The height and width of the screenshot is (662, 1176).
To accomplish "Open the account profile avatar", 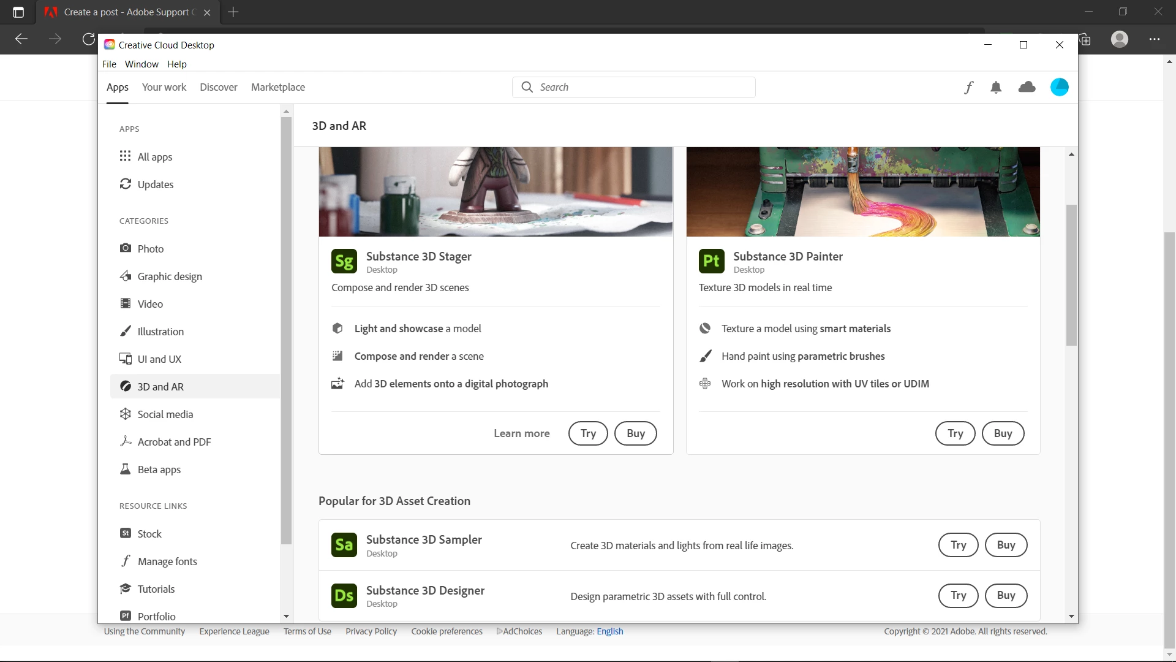I will (x=1059, y=87).
